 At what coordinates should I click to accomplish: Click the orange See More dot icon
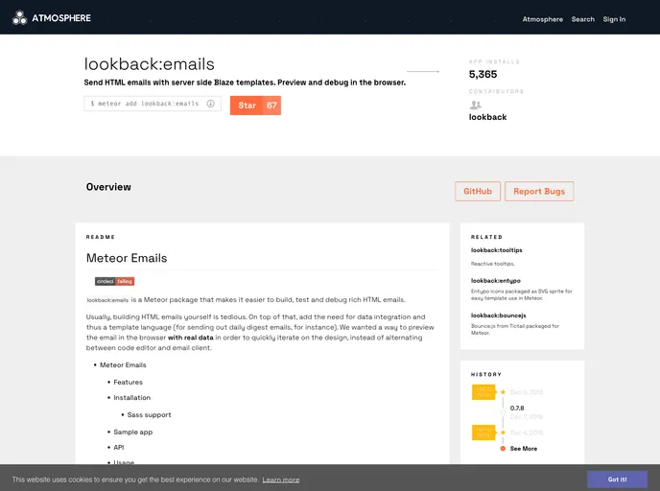tap(503, 449)
